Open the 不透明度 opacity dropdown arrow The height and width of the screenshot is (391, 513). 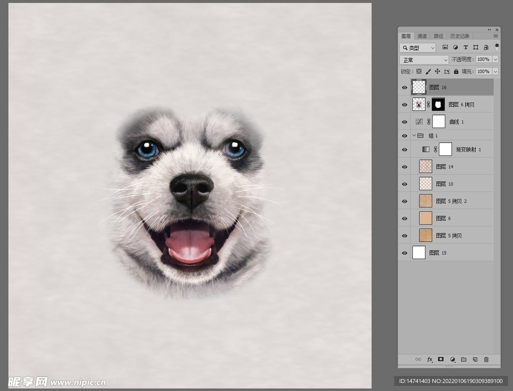point(495,59)
